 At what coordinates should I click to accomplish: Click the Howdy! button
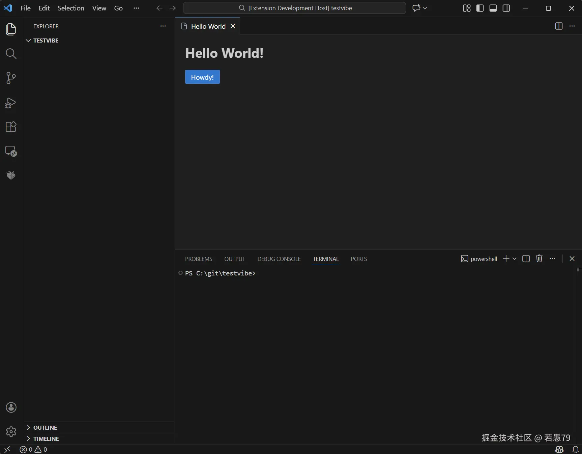pos(202,77)
